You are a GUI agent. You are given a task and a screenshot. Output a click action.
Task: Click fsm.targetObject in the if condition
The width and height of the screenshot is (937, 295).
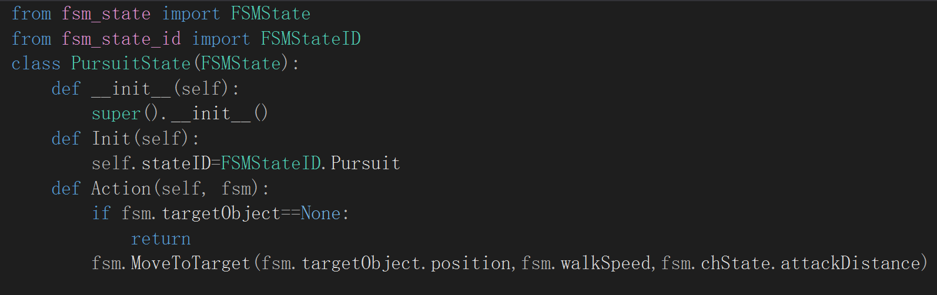pyautogui.click(x=201, y=213)
